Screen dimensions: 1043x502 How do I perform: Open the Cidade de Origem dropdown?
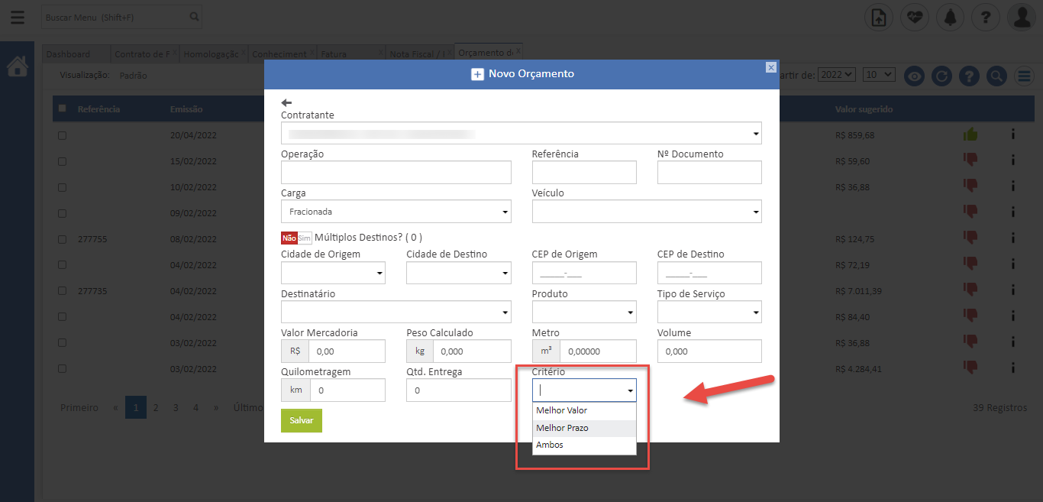(x=333, y=273)
